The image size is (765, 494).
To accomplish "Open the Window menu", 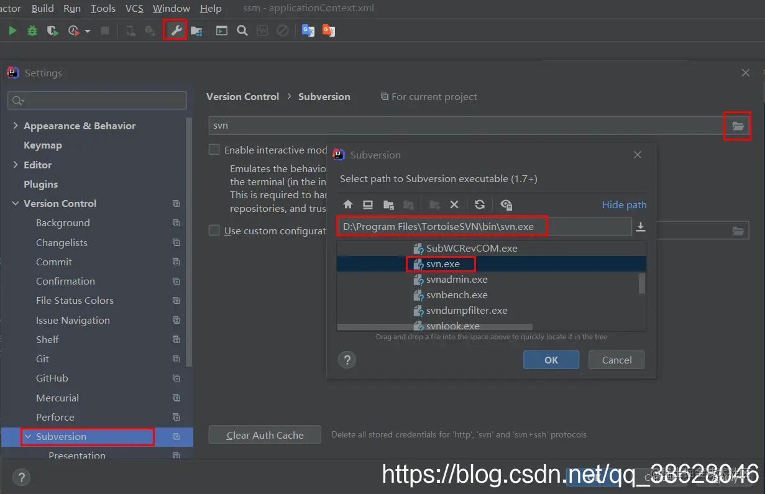I will [172, 9].
